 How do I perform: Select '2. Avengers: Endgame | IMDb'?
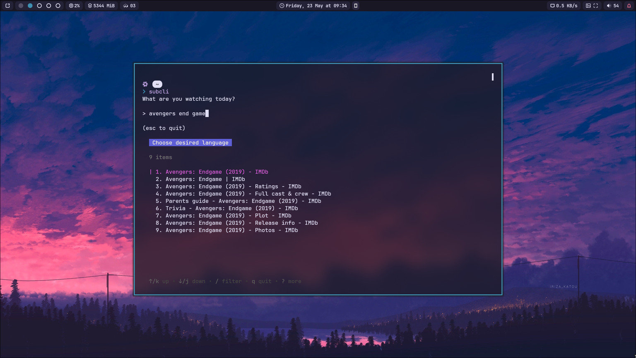point(200,179)
